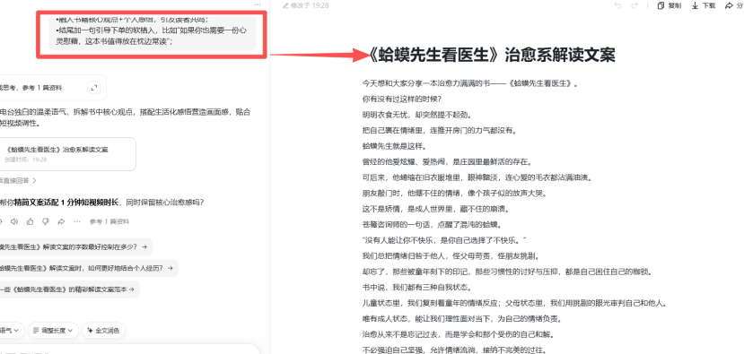Screen dimensions: 744x354
Task: Click the share arrow icon at top right
Action: (729, 5)
